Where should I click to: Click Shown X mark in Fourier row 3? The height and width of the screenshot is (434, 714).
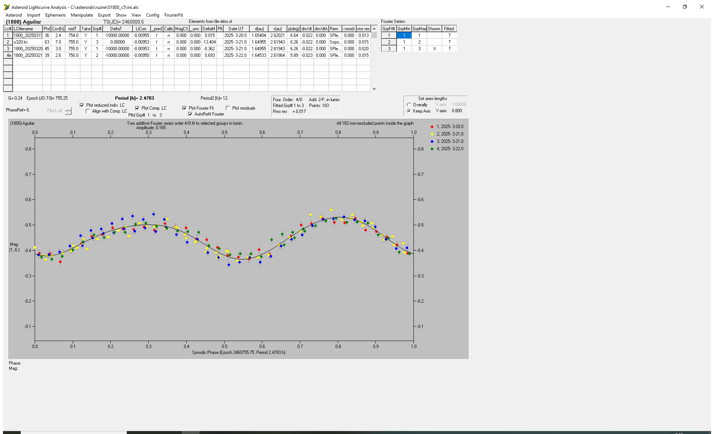(434, 49)
